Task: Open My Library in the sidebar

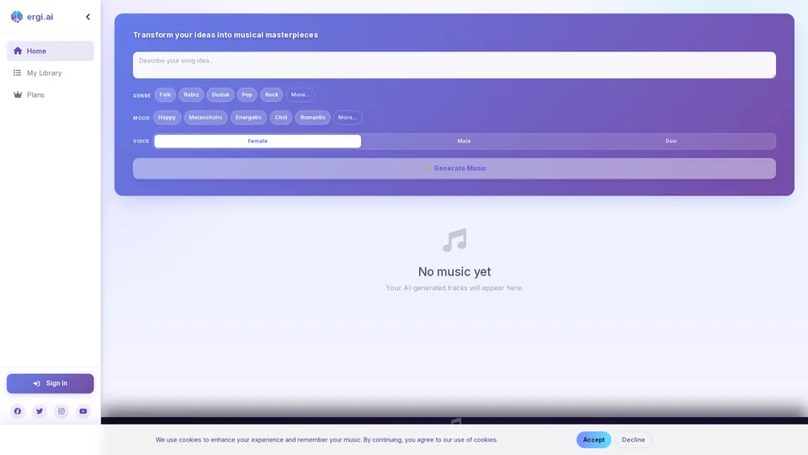Action: click(x=50, y=72)
